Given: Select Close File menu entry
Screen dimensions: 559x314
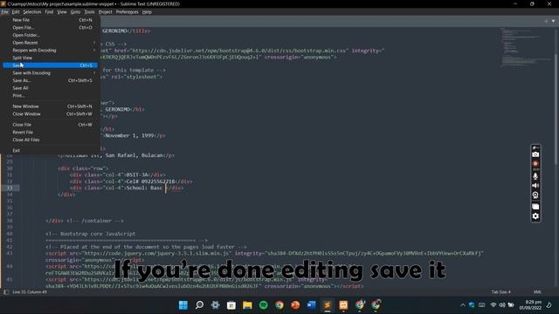Looking at the screenshot, I should click(x=50, y=125).
